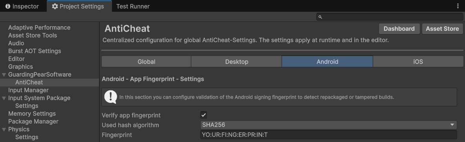
Task: Collapse the Physics settings group
Action: 4,129
